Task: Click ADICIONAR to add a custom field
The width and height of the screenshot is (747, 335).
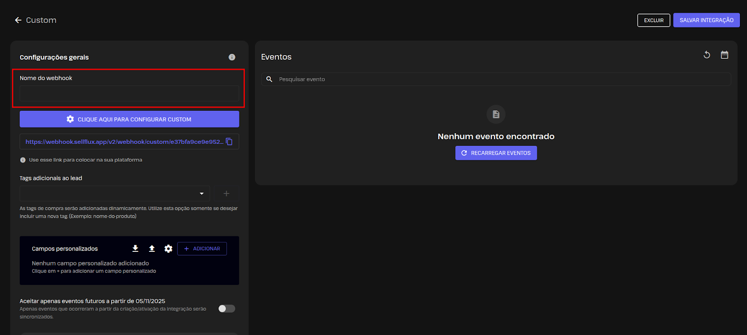Action: click(x=202, y=249)
